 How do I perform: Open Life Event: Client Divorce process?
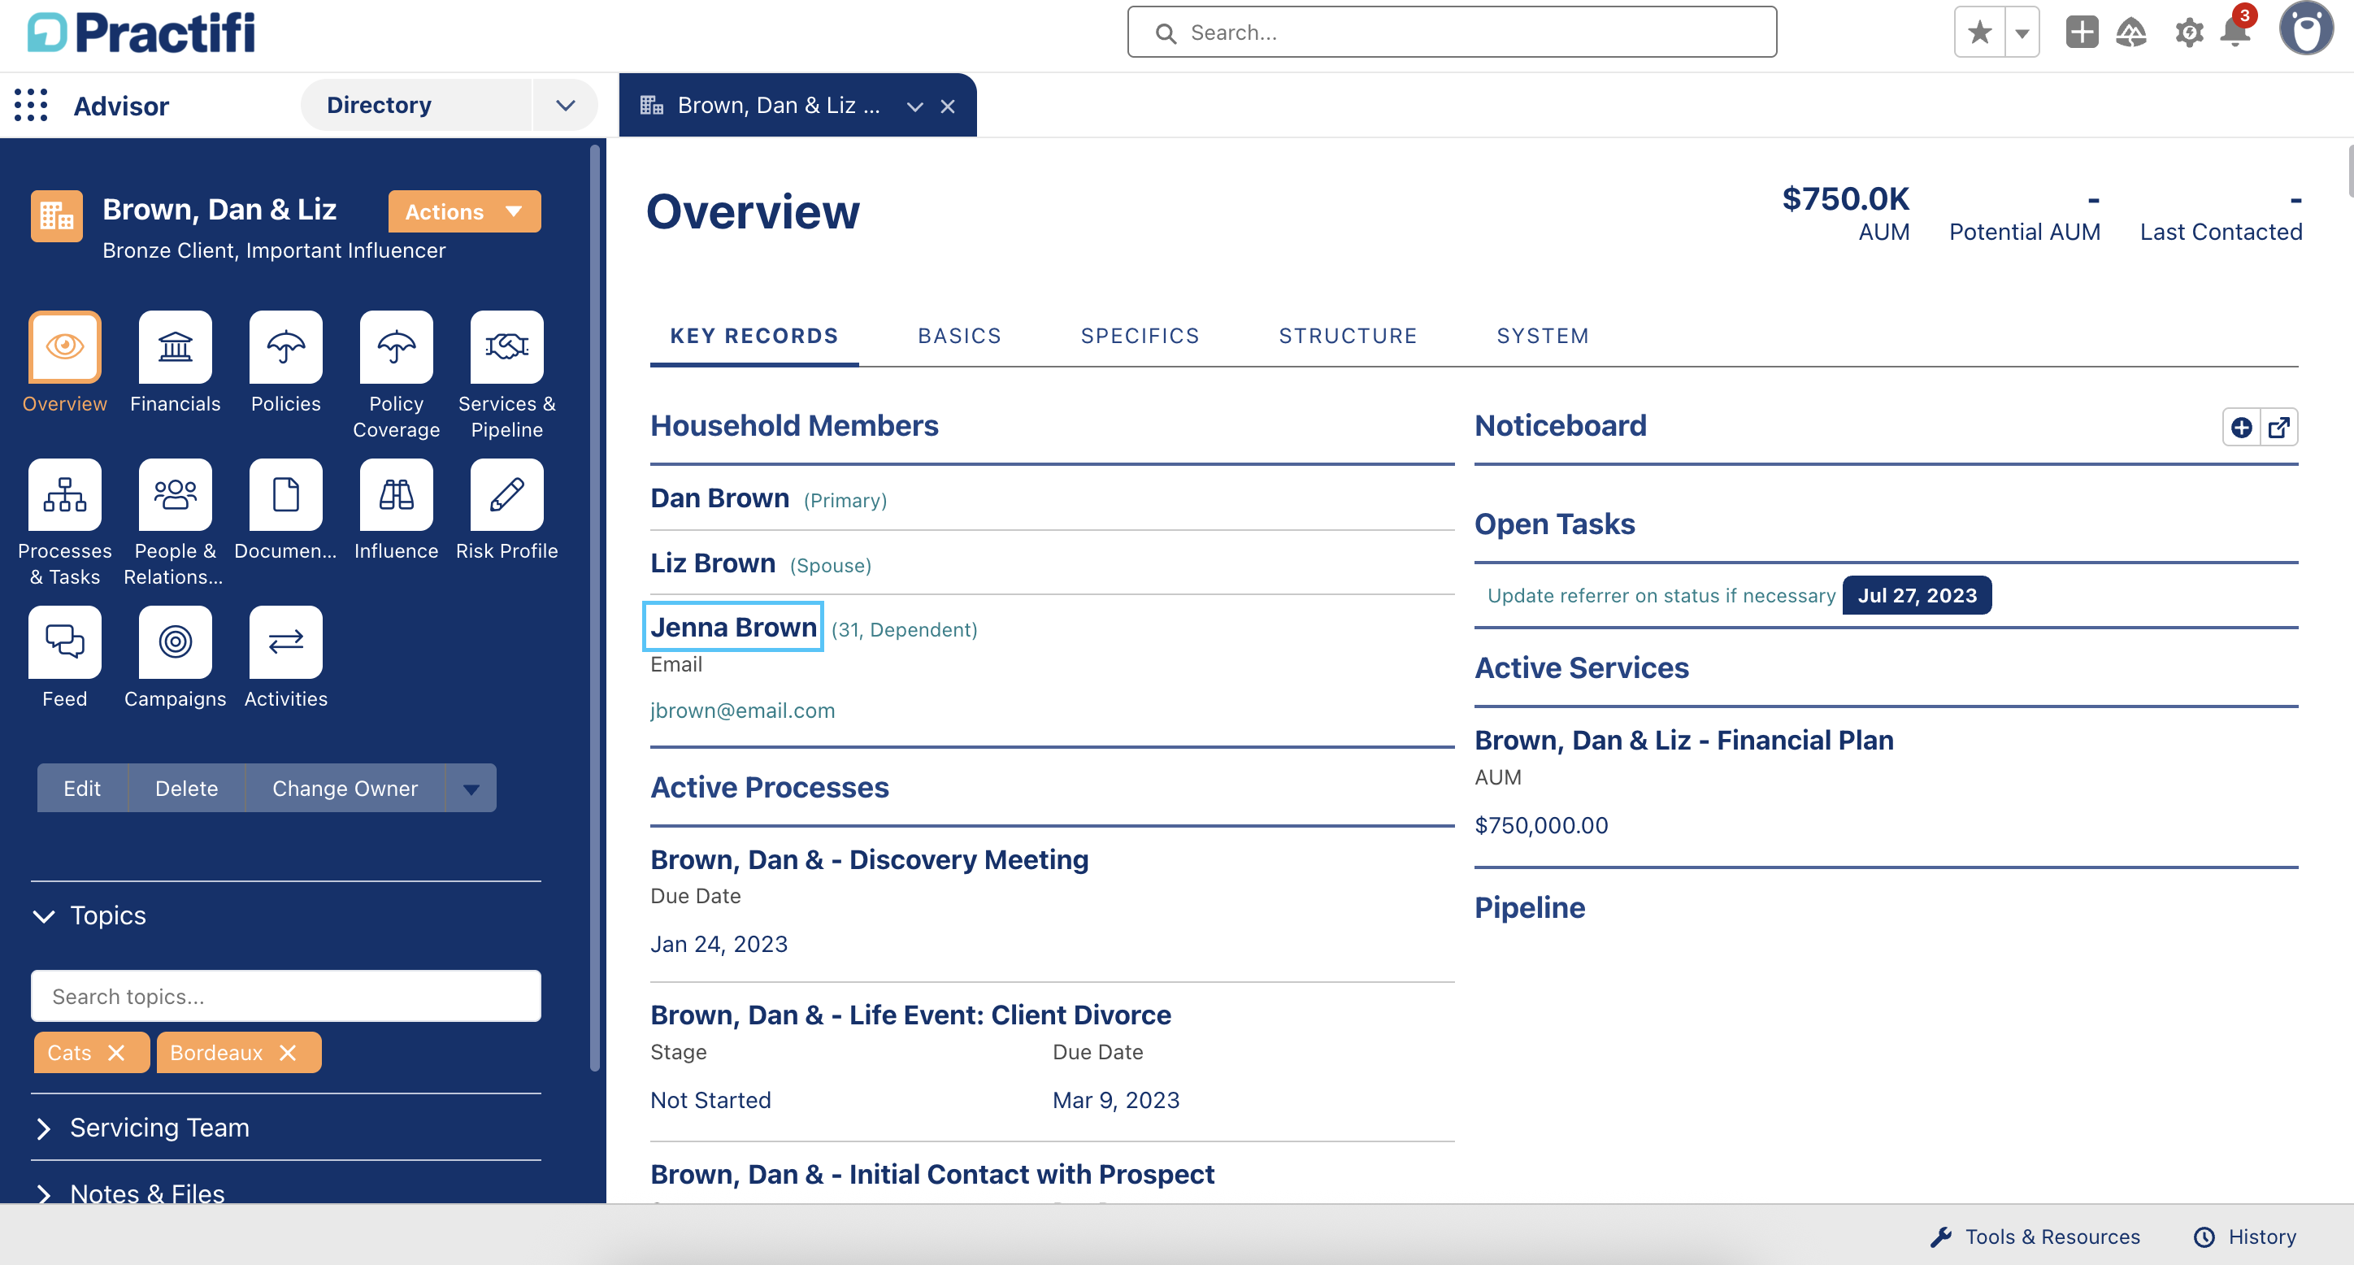(910, 1015)
